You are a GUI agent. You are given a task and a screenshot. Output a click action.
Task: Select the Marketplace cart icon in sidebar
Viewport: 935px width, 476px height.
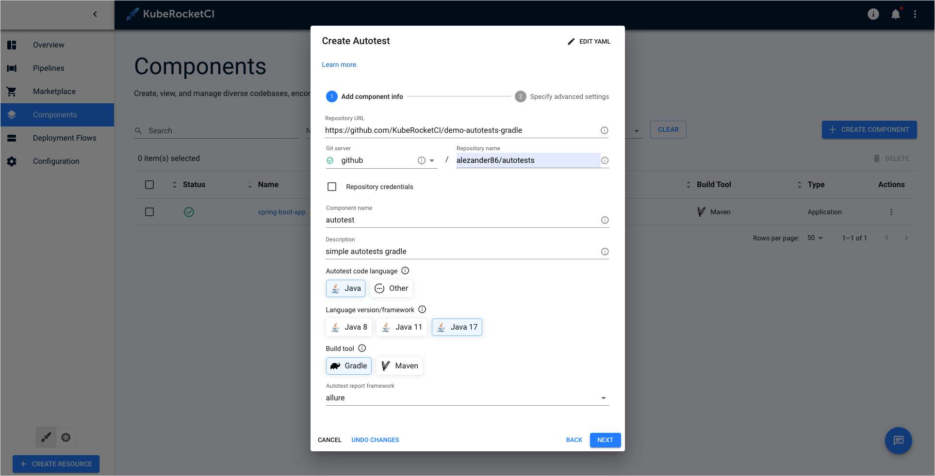(x=12, y=91)
